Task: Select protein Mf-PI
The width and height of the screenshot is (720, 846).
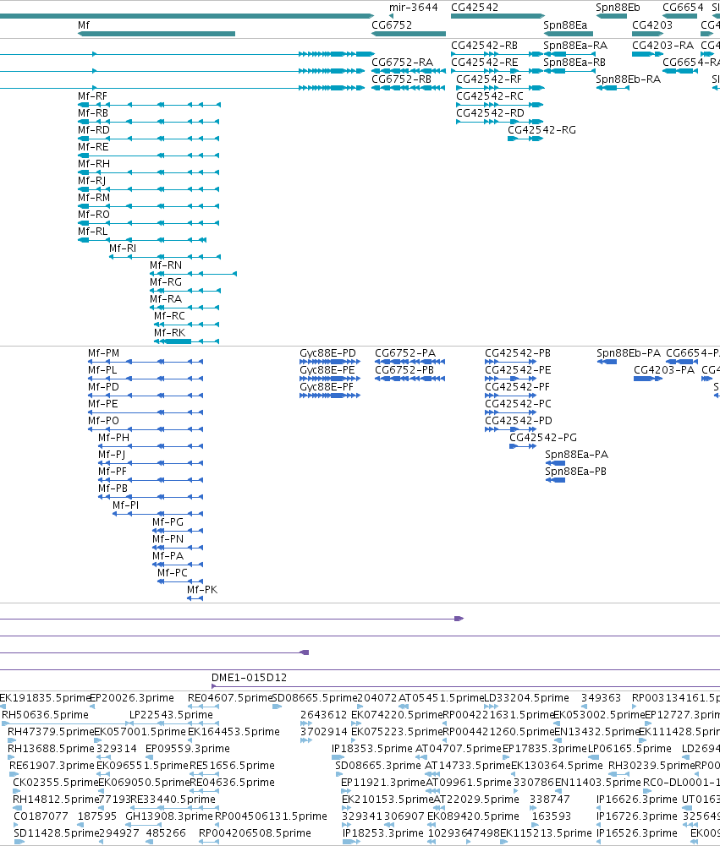Action: [x=157, y=514]
